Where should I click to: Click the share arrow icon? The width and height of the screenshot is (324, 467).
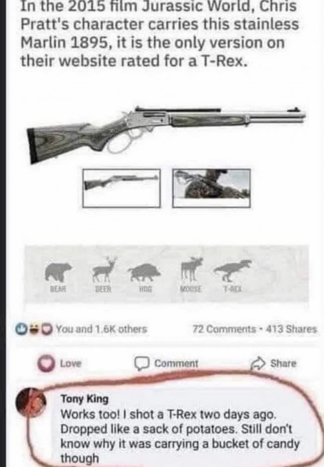[x=258, y=363]
